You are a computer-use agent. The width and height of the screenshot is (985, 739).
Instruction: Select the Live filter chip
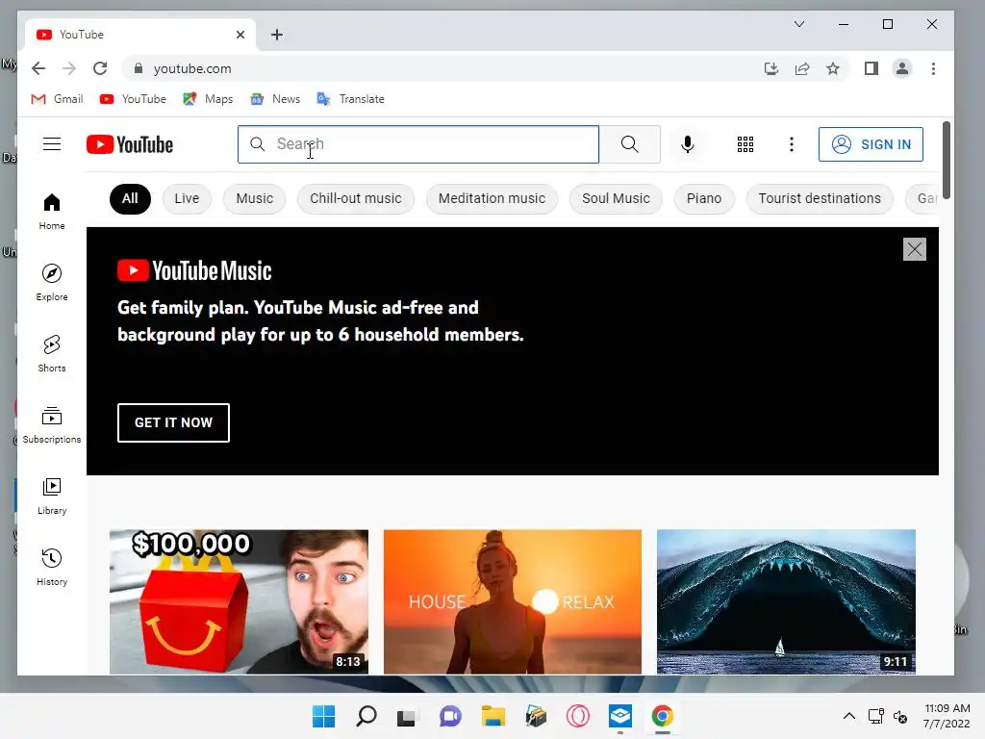[x=187, y=198]
